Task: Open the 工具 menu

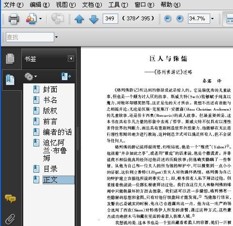Action: coord(118,5)
